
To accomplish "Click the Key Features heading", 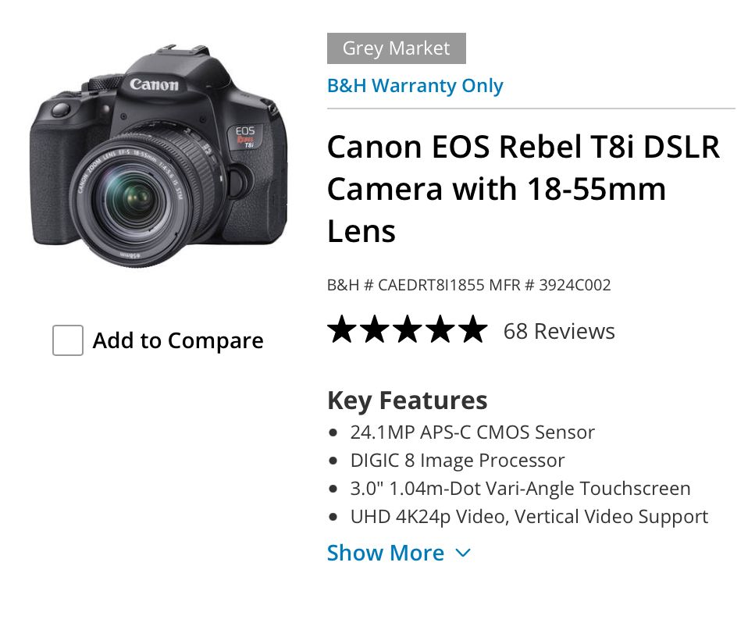I will (x=407, y=400).
